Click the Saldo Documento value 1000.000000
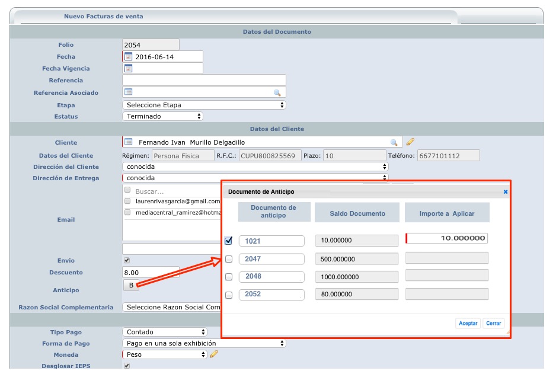Viewport: 556px width, 374px height. (357, 277)
